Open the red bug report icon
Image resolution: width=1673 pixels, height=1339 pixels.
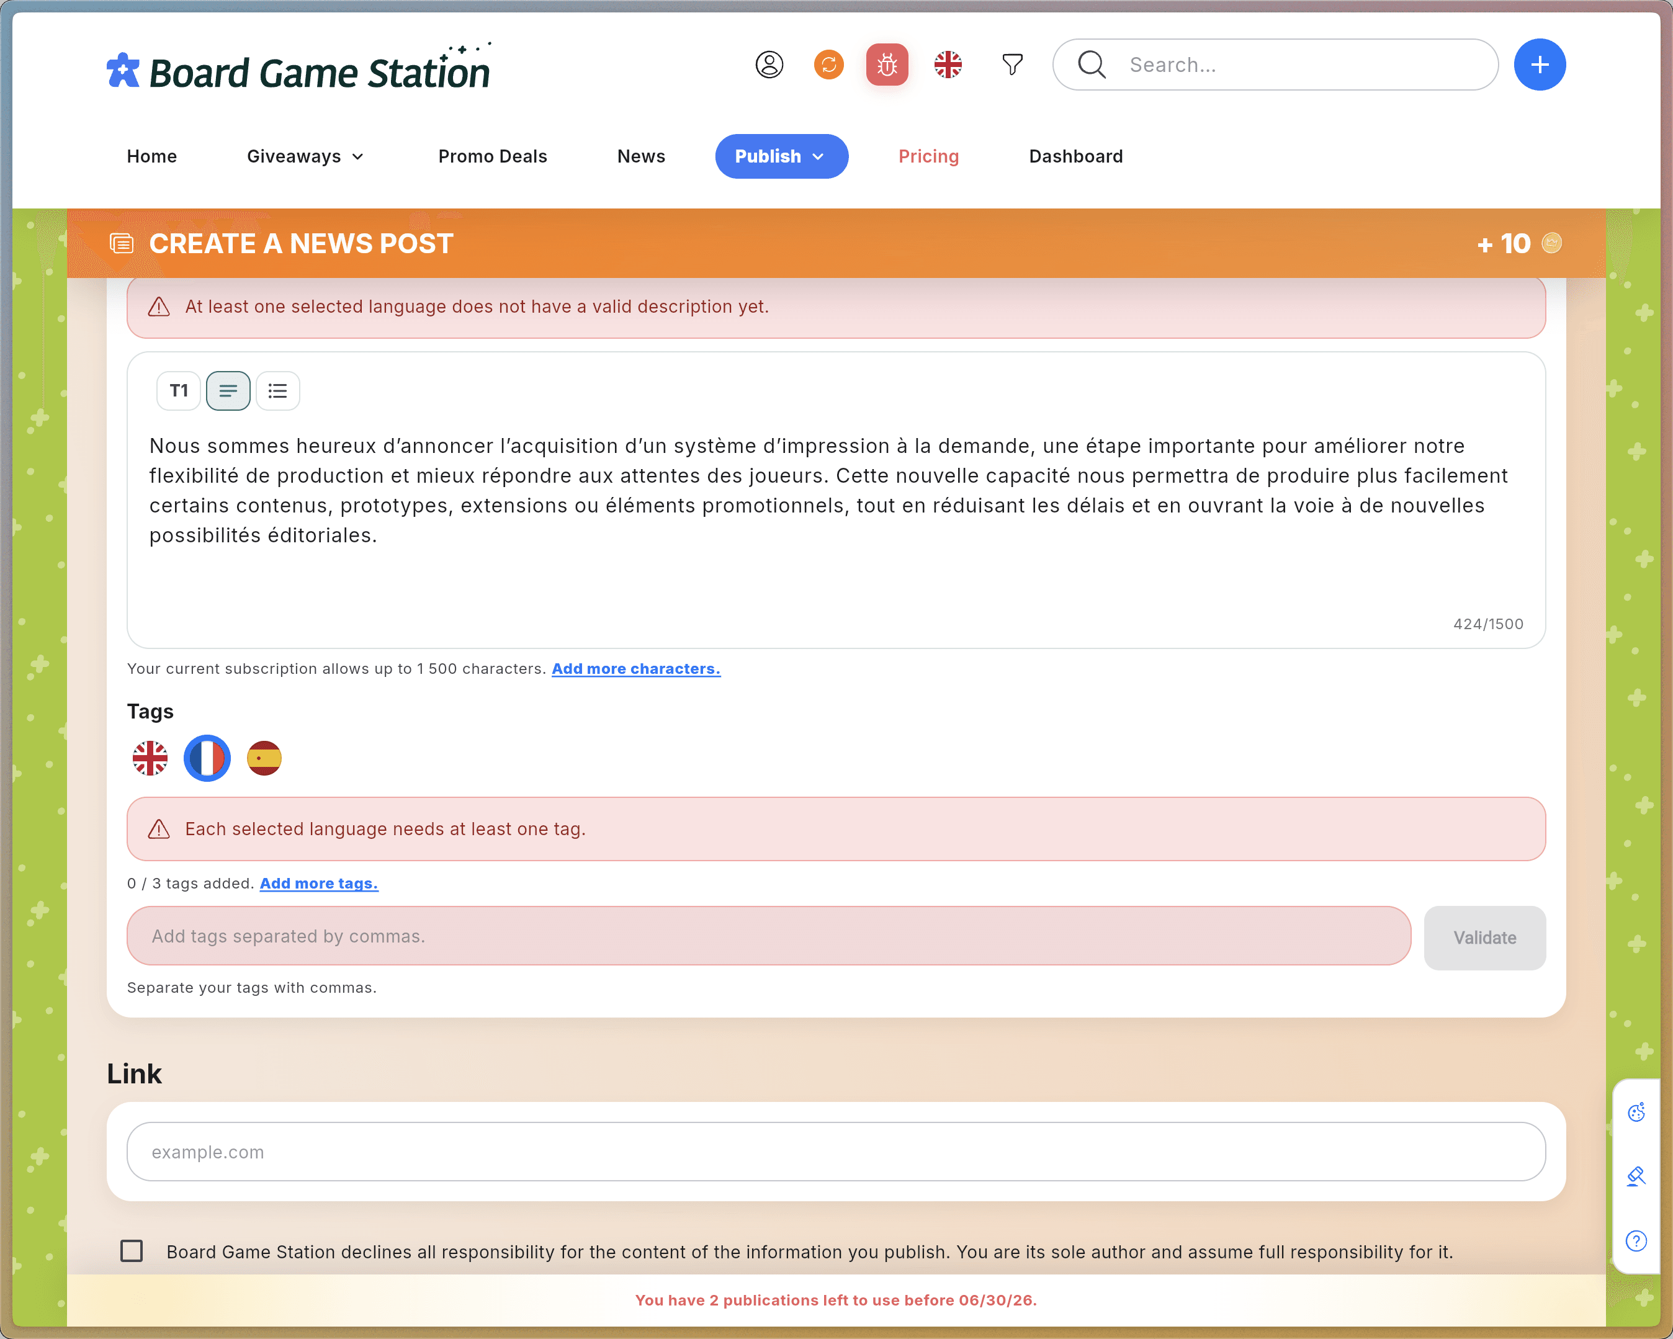[887, 65]
